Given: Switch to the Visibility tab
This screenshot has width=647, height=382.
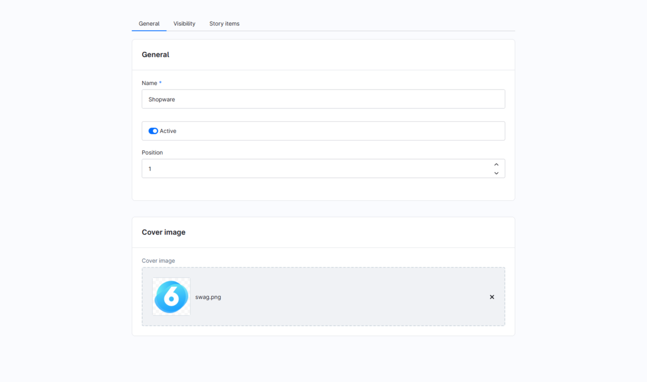Looking at the screenshot, I should (184, 24).
